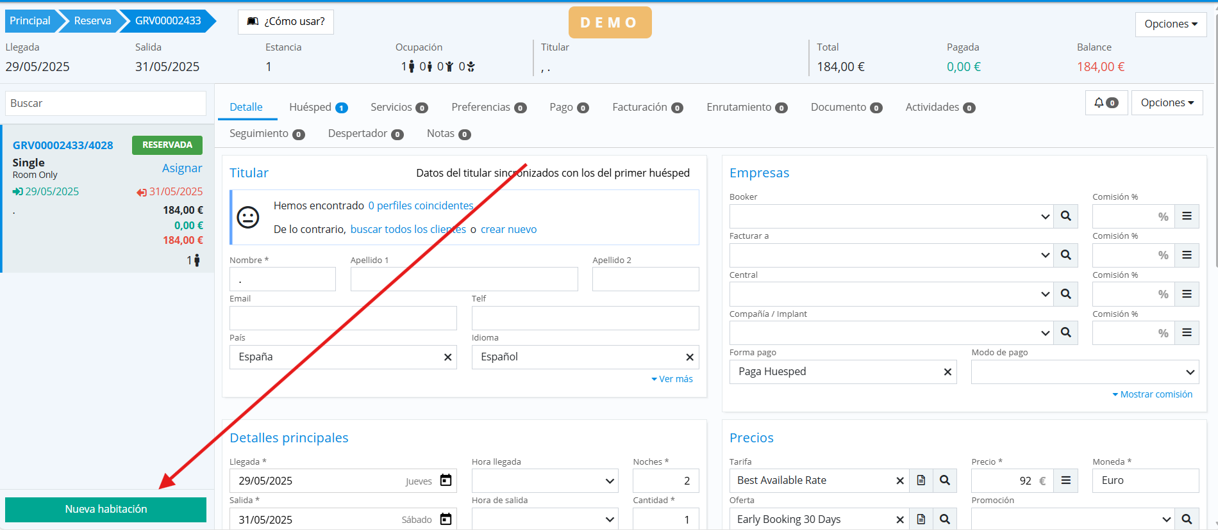This screenshot has height=530, width=1218.
Task: Clear the Forma pago Paga Huesped value
Action: pyautogui.click(x=947, y=372)
